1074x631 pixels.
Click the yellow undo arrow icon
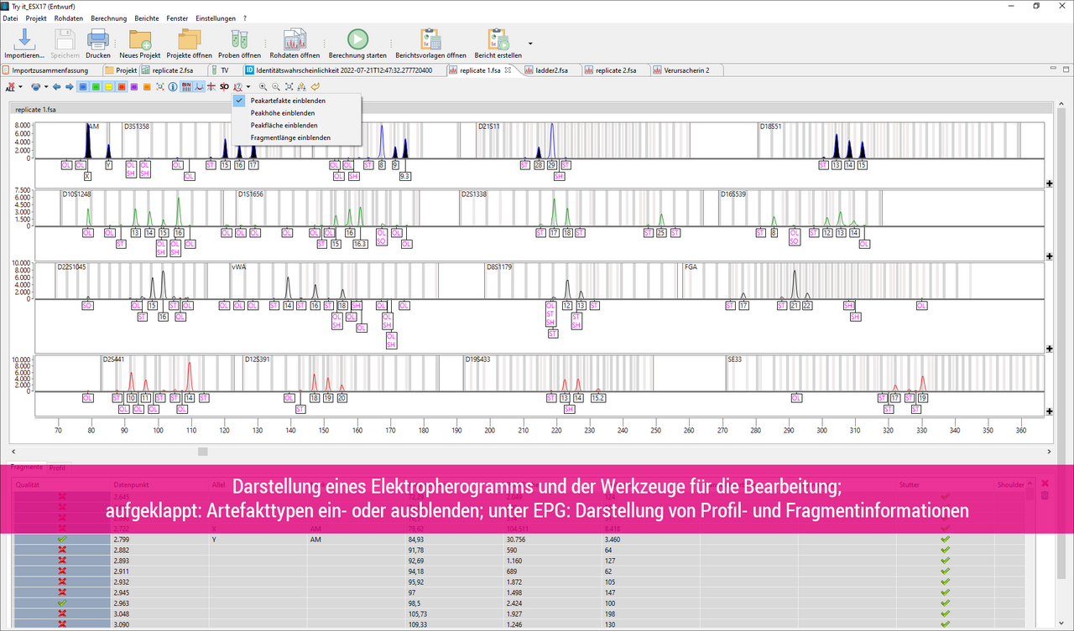pyautogui.click(x=315, y=86)
